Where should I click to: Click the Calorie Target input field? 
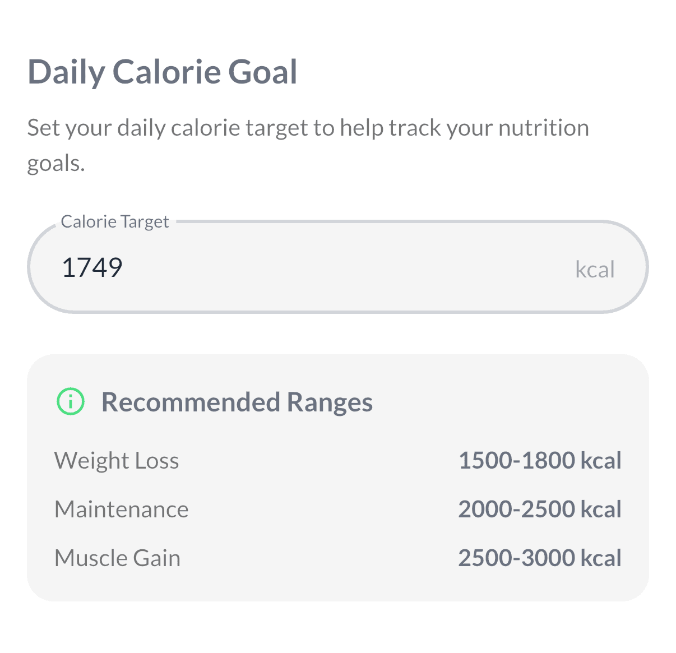tap(336, 267)
